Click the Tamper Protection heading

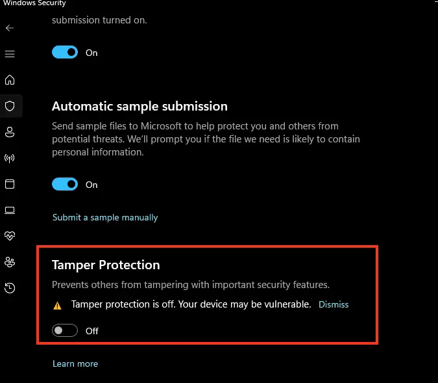coord(106,265)
